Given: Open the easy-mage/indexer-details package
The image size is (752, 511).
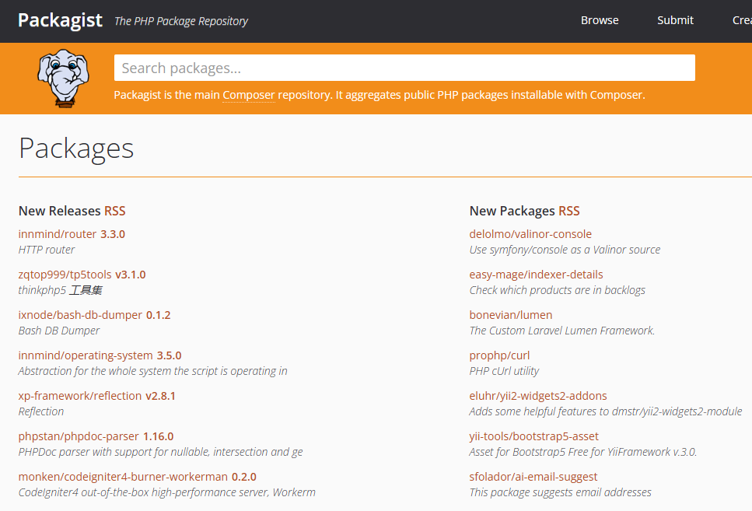Looking at the screenshot, I should click(536, 275).
